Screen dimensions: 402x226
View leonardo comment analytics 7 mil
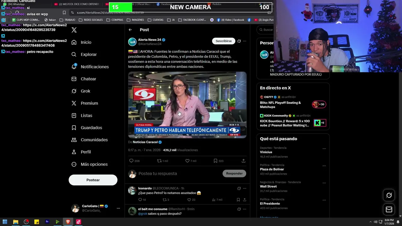coord(217,200)
